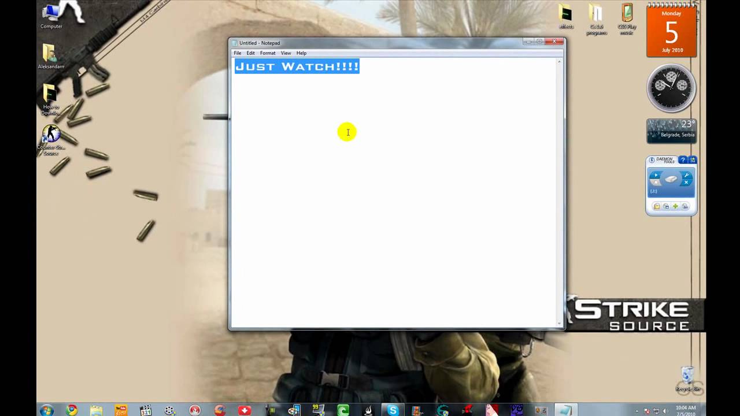740x416 pixels.
Task: Click the play (mount) button in Daemon Tools
Action: 656,175
